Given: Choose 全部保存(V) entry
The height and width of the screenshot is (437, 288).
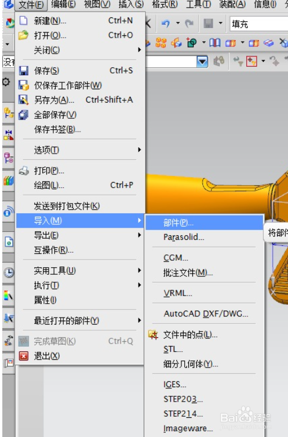Looking at the screenshot, I should click(x=80, y=115).
